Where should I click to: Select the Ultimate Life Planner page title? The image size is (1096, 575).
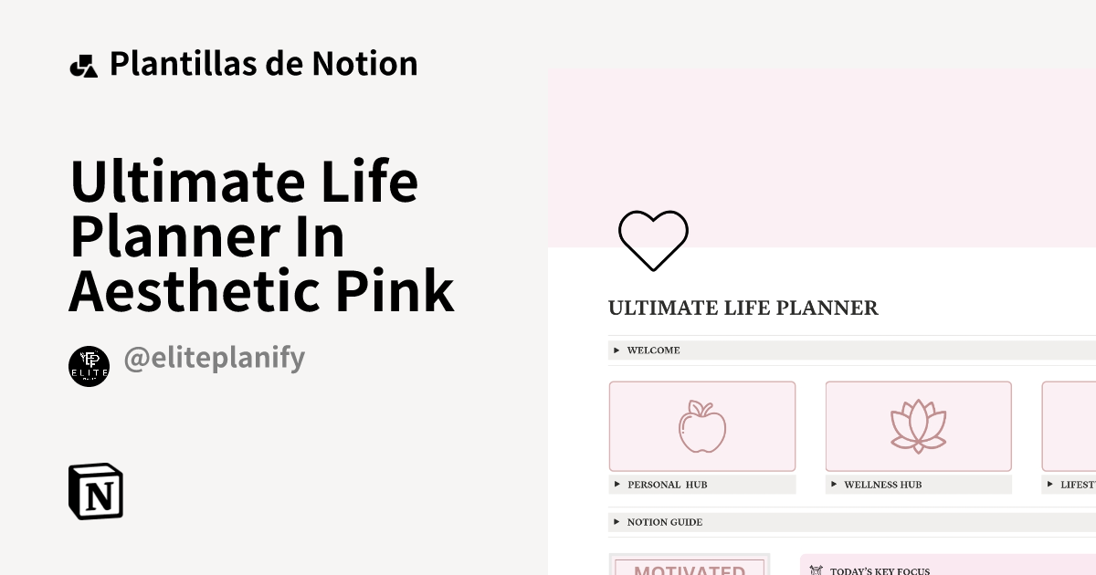(x=262, y=235)
